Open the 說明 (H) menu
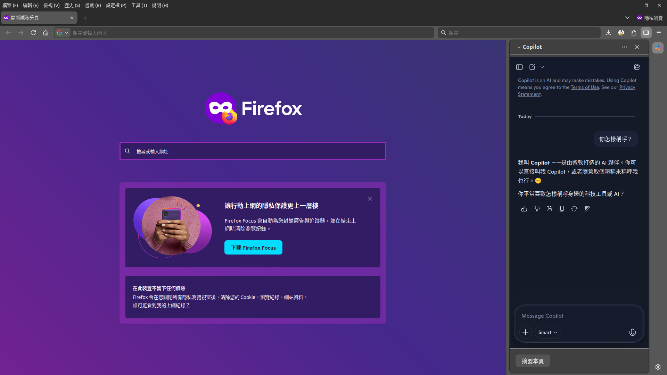The image size is (667, 375). click(x=160, y=6)
